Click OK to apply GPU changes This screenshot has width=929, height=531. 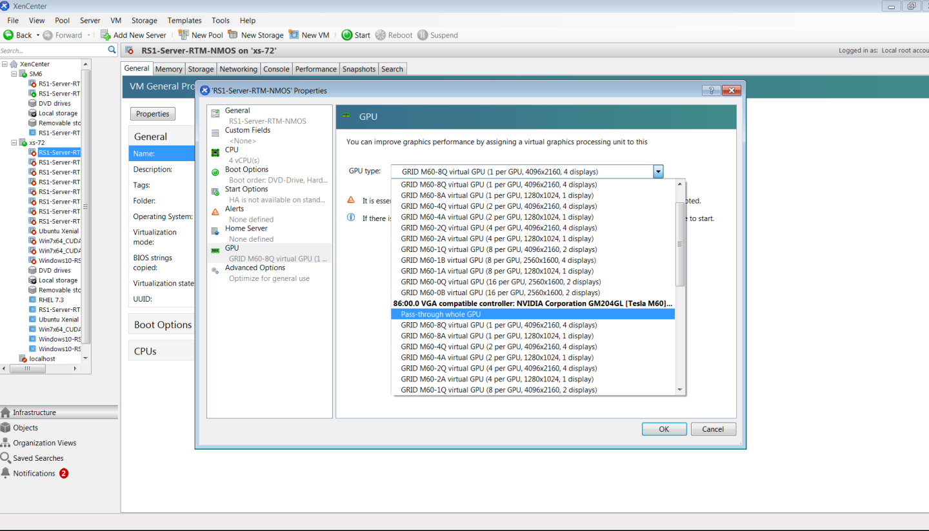tap(664, 429)
